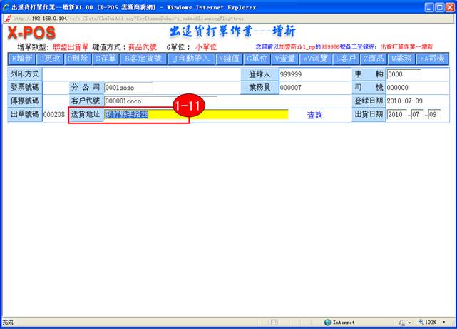
Task: Focus the 分公司 branch input field
Action: (147, 88)
